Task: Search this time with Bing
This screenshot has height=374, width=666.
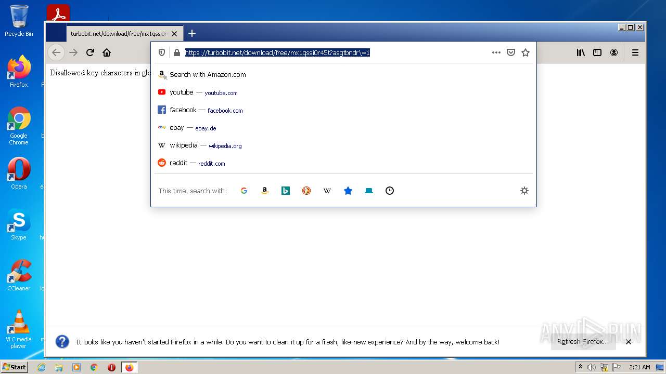Action: click(x=286, y=191)
